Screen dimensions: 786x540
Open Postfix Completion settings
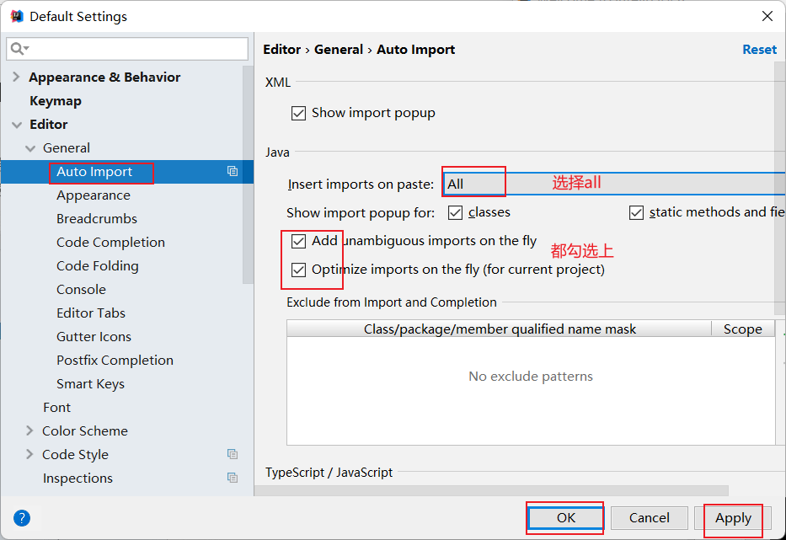[115, 360]
